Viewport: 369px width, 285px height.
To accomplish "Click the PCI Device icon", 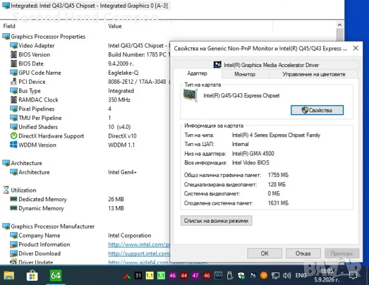I will [x=14, y=82].
